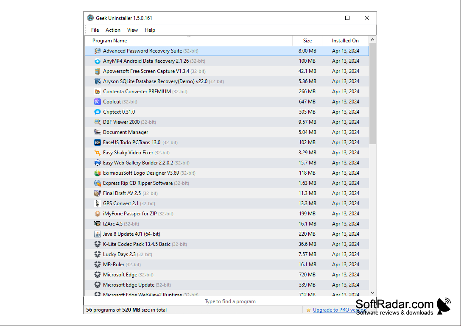
Task: Click the scrollbar up arrow
Action: (x=372, y=39)
